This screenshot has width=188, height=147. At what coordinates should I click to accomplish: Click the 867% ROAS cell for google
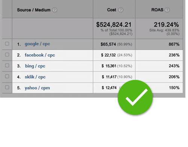(174, 44)
